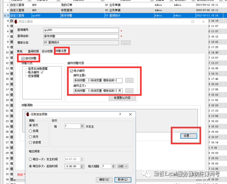Viewport: 227px width, 184px height.
Task: Select 每日一次 发生时间 radio option
Action: (x=30, y=159)
